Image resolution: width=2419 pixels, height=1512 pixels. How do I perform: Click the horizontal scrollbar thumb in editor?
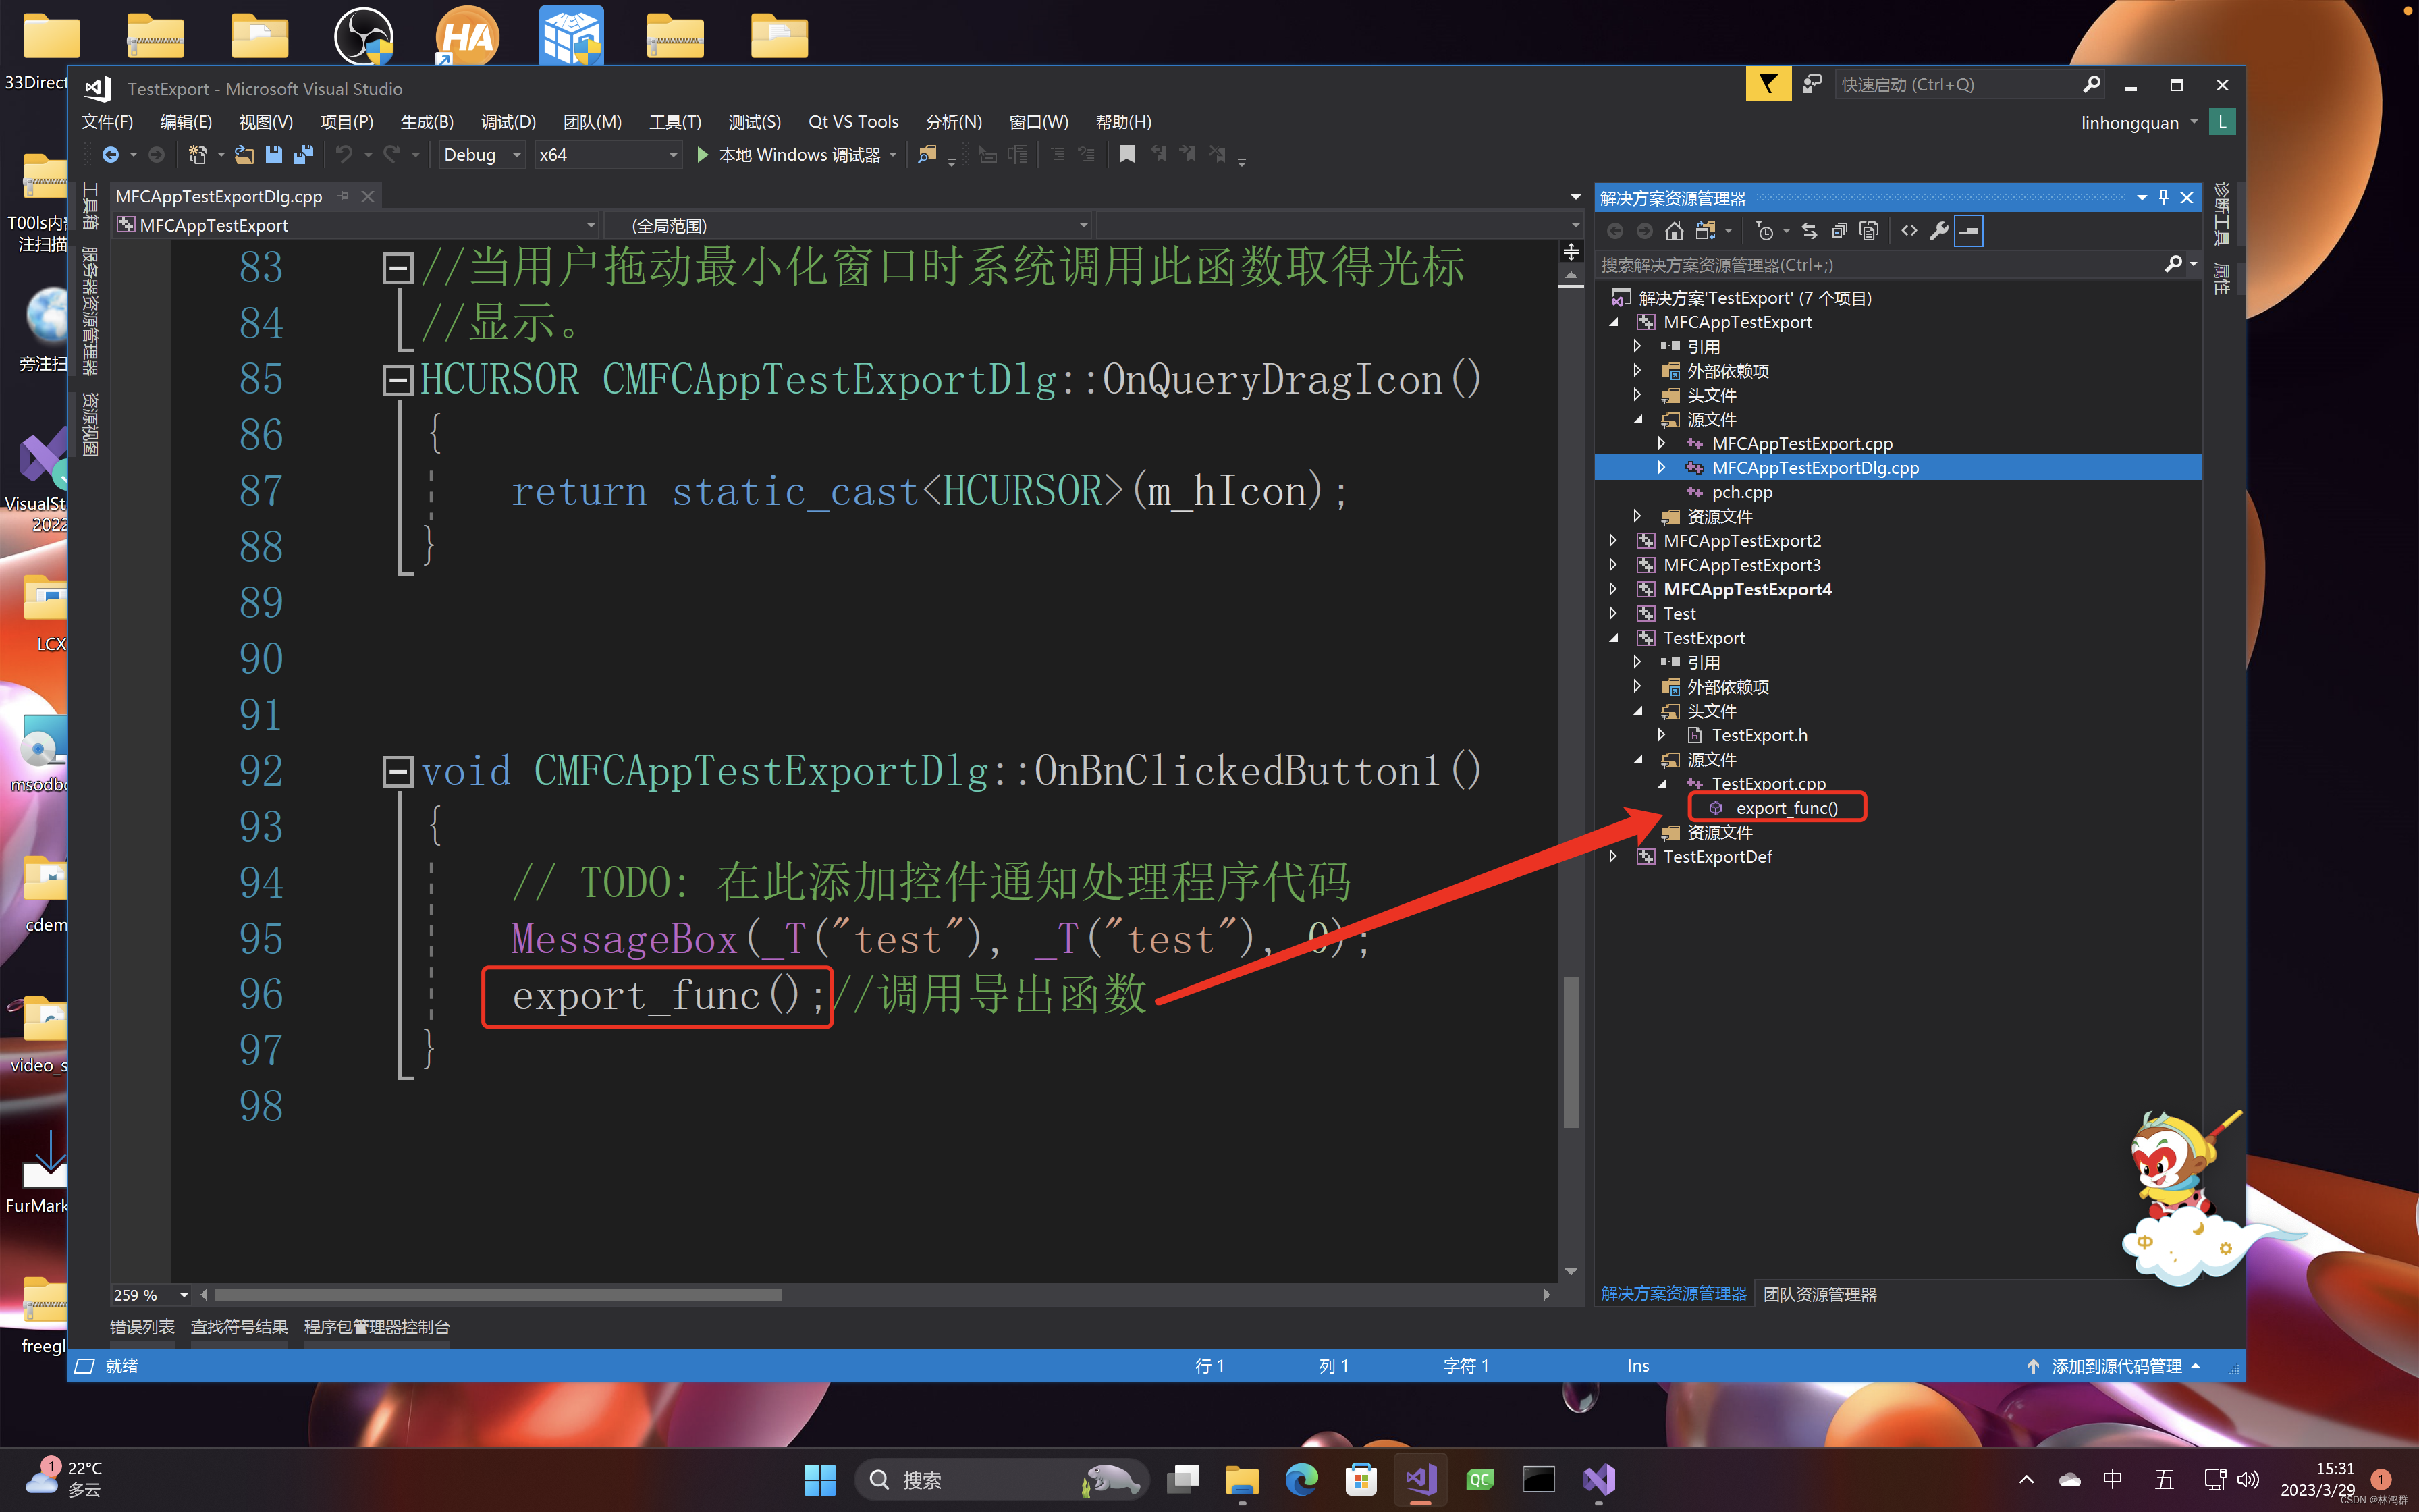click(497, 1294)
